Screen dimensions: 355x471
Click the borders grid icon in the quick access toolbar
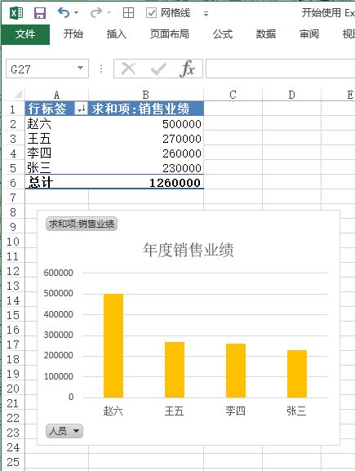[x=129, y=13]
